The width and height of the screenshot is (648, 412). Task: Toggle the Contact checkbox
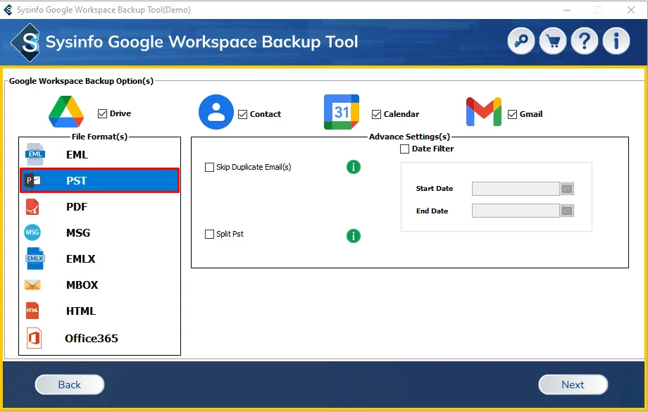click(x=243, y=114)
